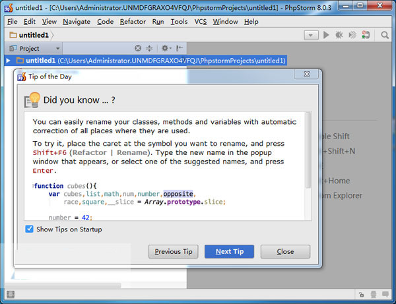Open Search Everywhere magnifier icon
Viewport: 396px width, 304px height.
coord(385,35)
